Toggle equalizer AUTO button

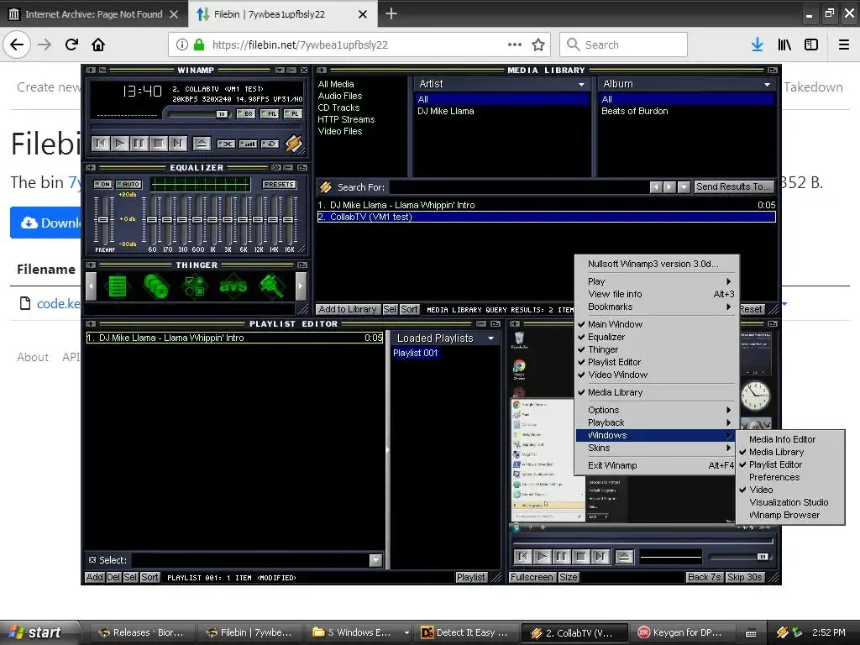pyautogui.click(x=128, y=184)
